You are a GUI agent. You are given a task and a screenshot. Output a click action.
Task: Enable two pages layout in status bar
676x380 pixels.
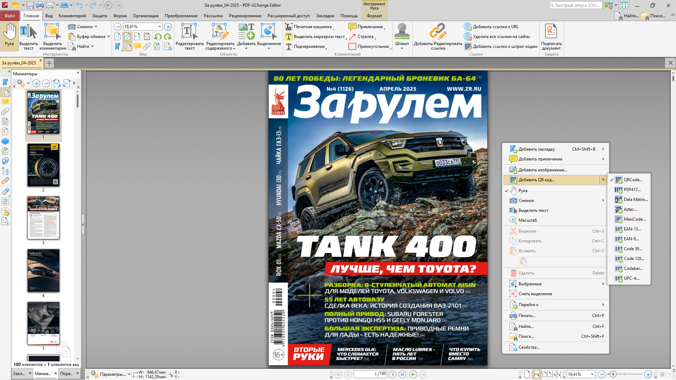pyautogui.click(x=546, y=374)
